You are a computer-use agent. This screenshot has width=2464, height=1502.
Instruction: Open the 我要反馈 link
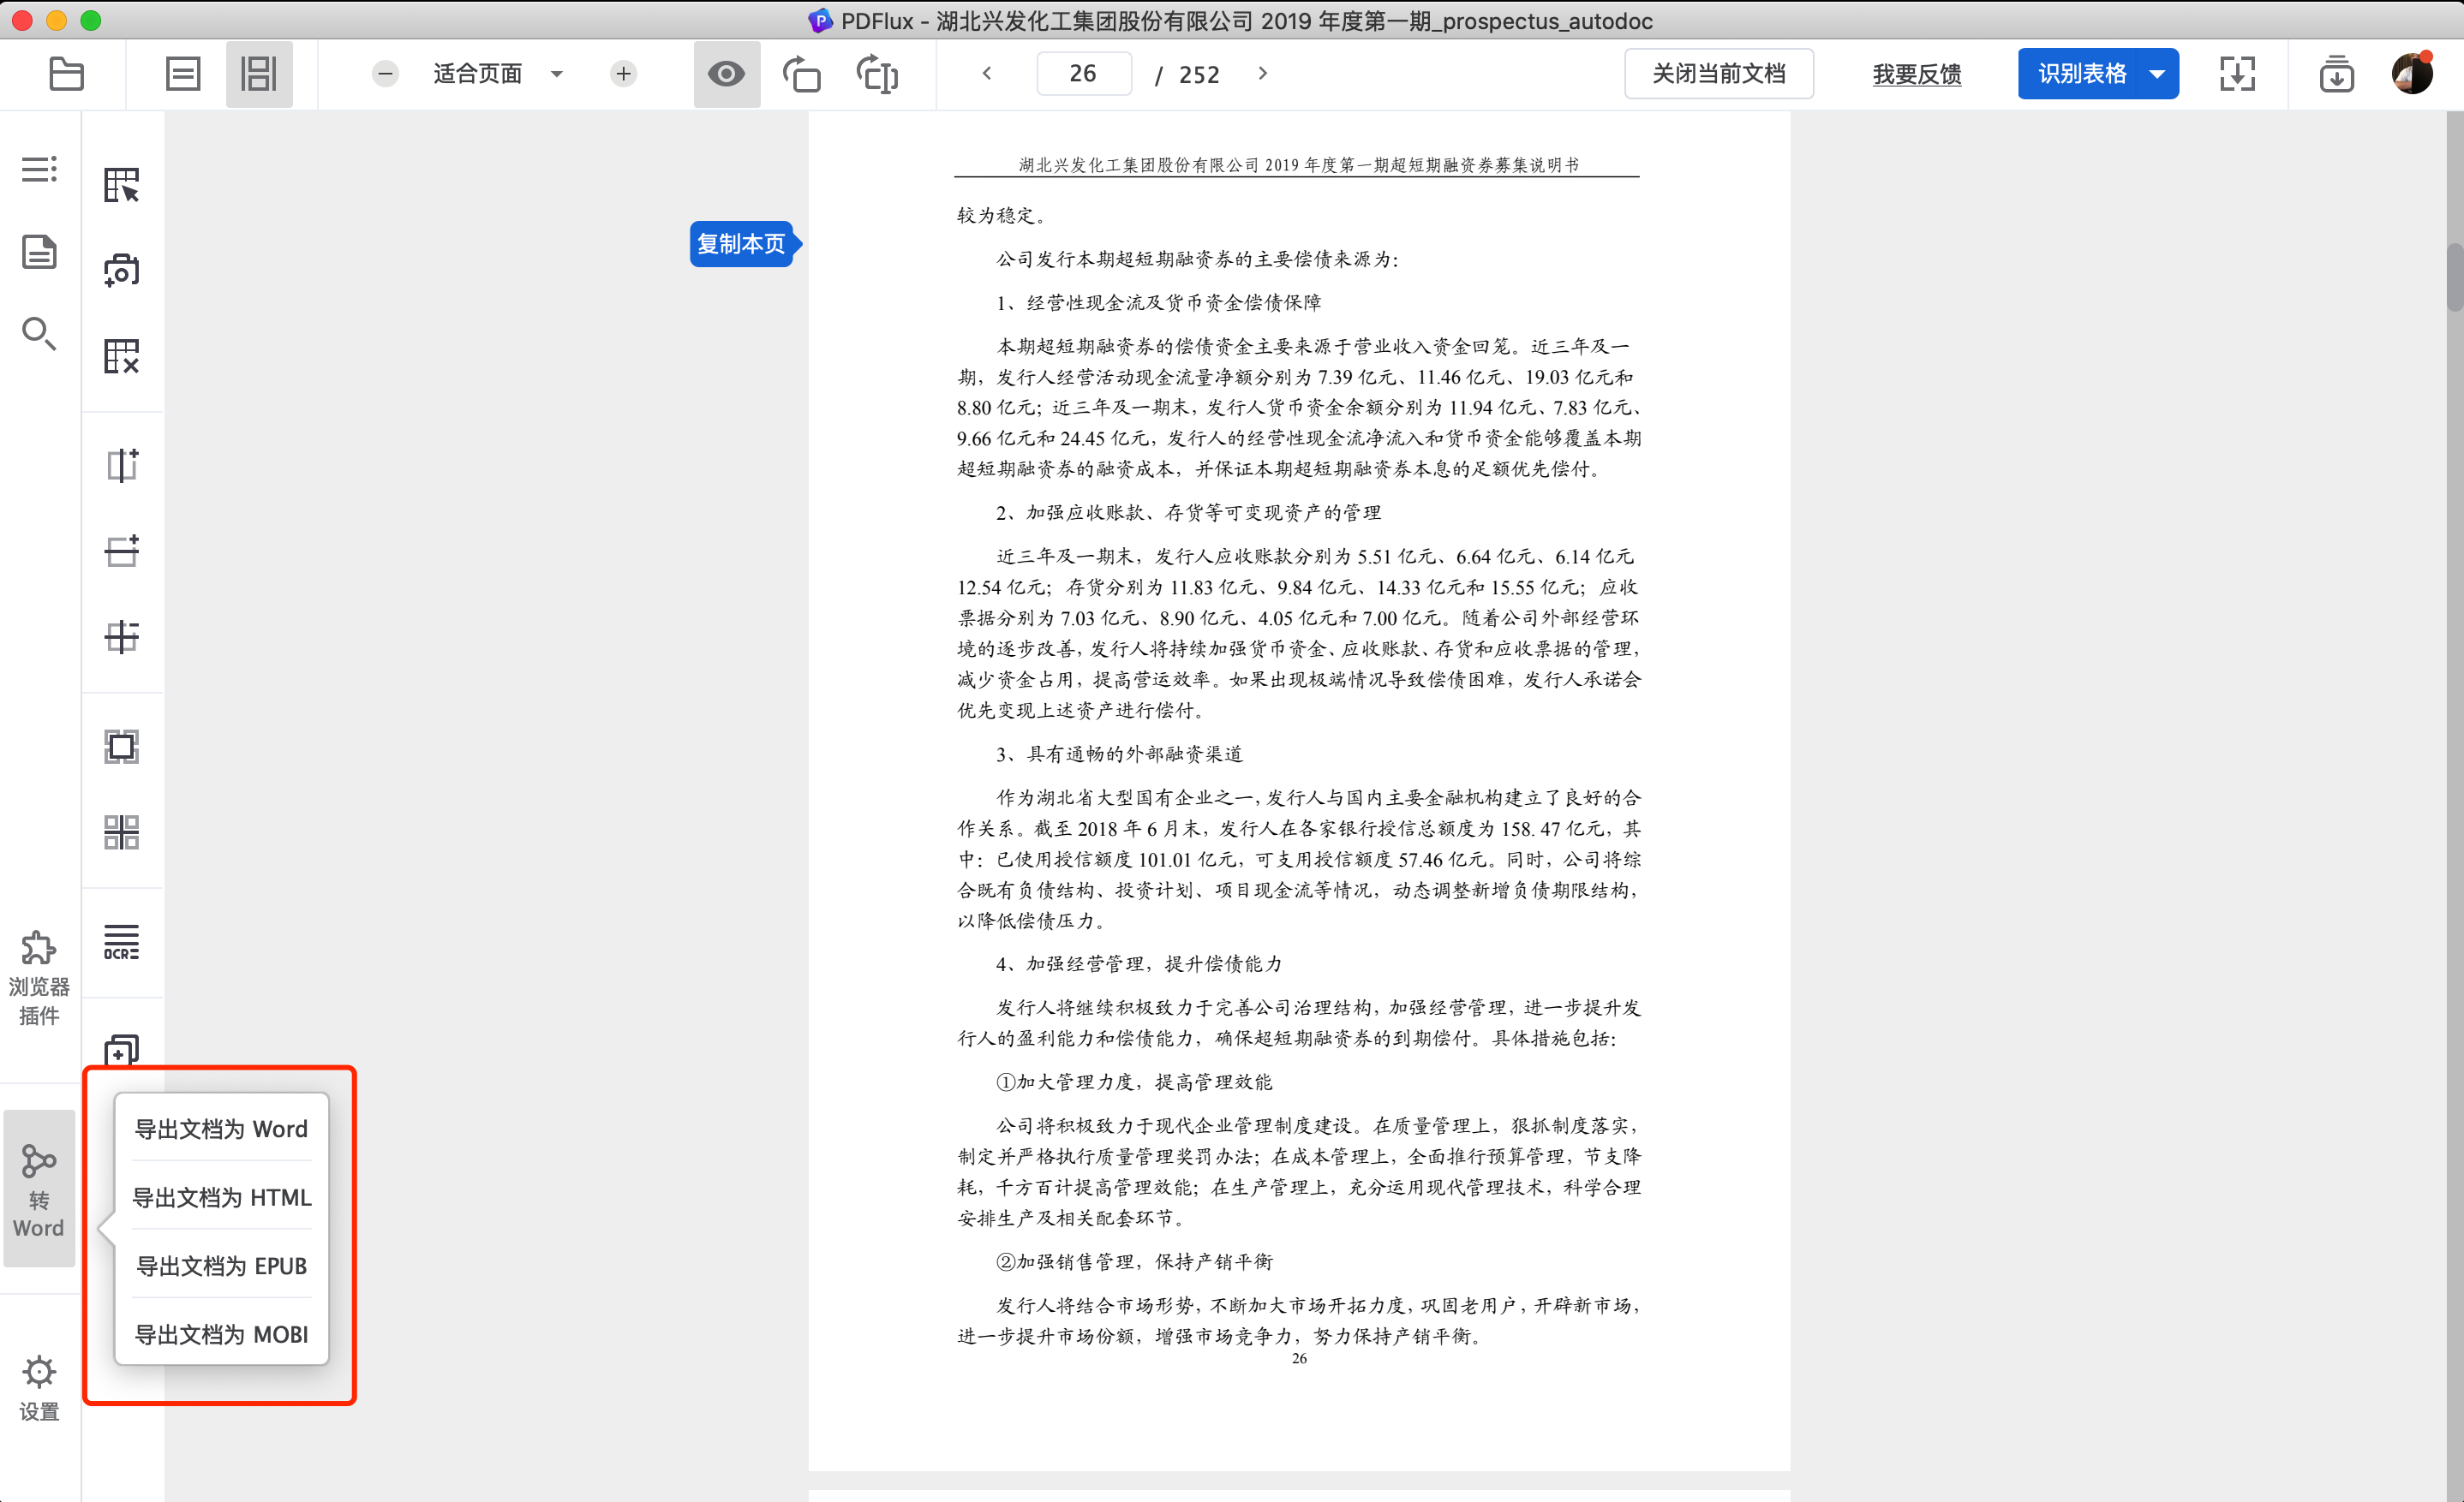tap(1916, 74)
